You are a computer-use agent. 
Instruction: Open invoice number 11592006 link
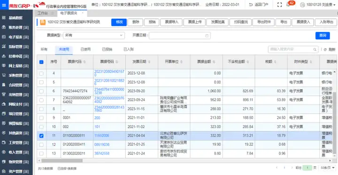pos(102,136)
